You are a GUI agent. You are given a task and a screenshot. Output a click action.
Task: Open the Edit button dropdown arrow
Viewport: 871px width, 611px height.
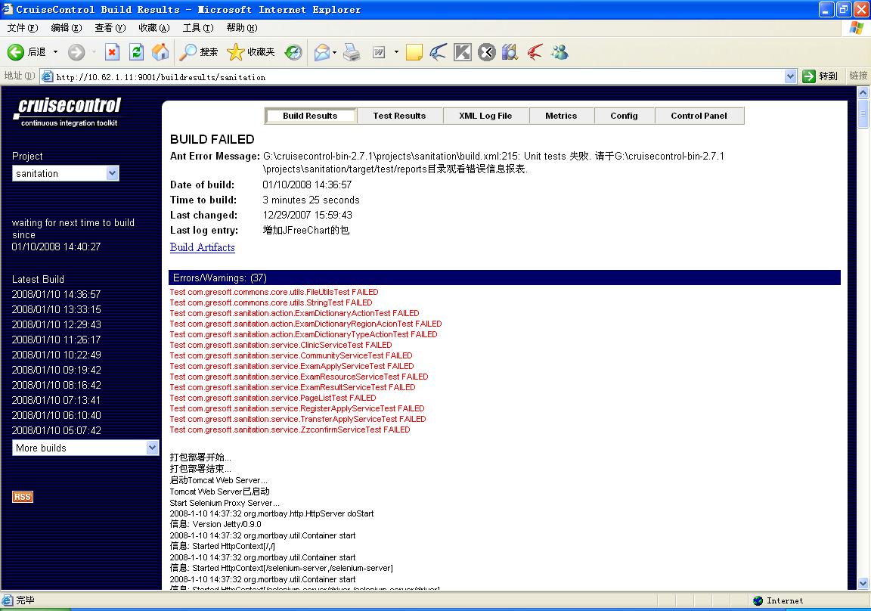pyautogui.click(x=396, y=52)
